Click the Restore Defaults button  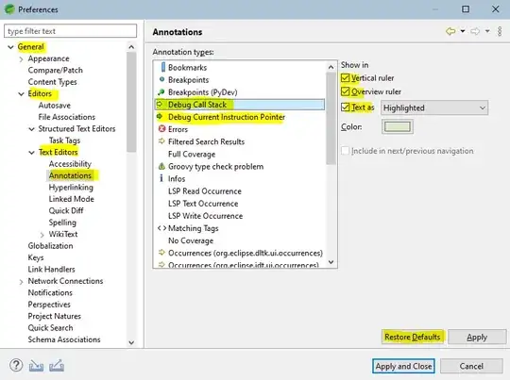click(x=412, y=337)
